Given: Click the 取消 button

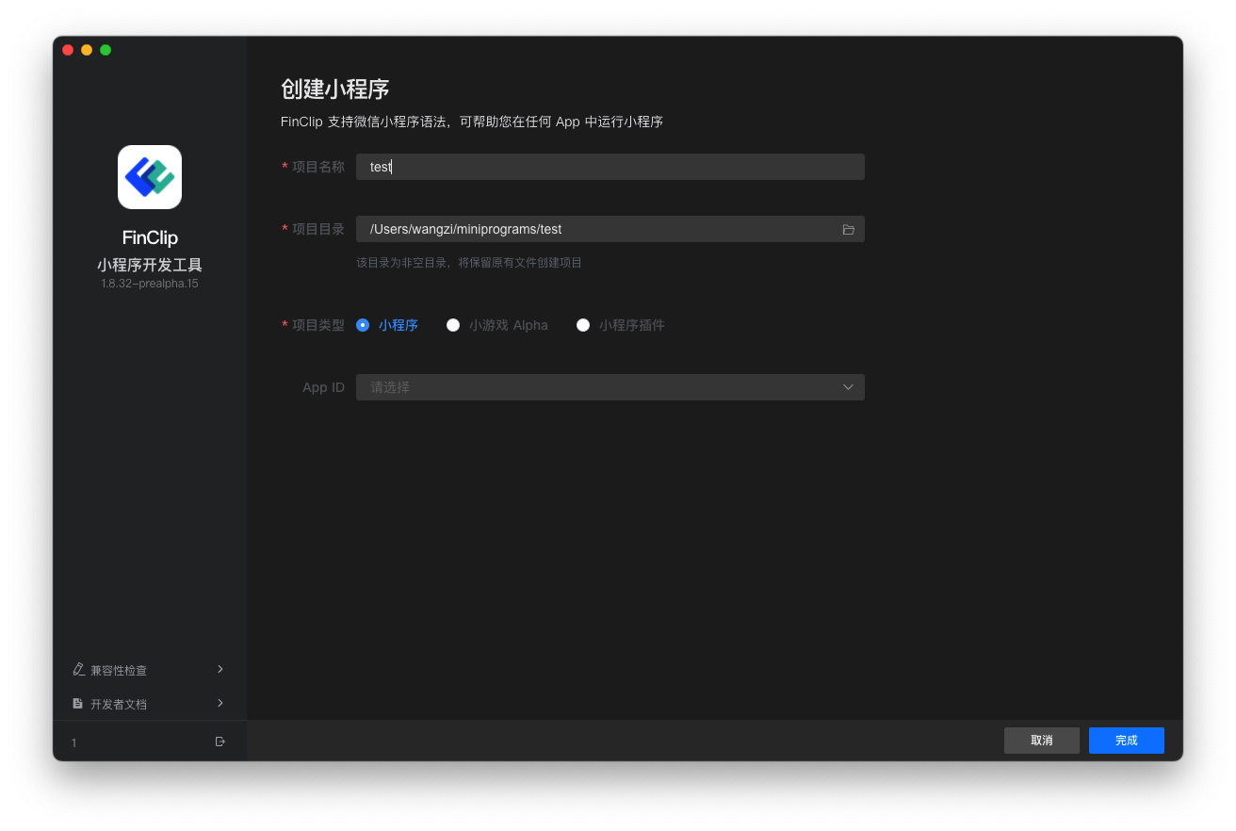Looking at the screenshot, I should pos(1041,741).
